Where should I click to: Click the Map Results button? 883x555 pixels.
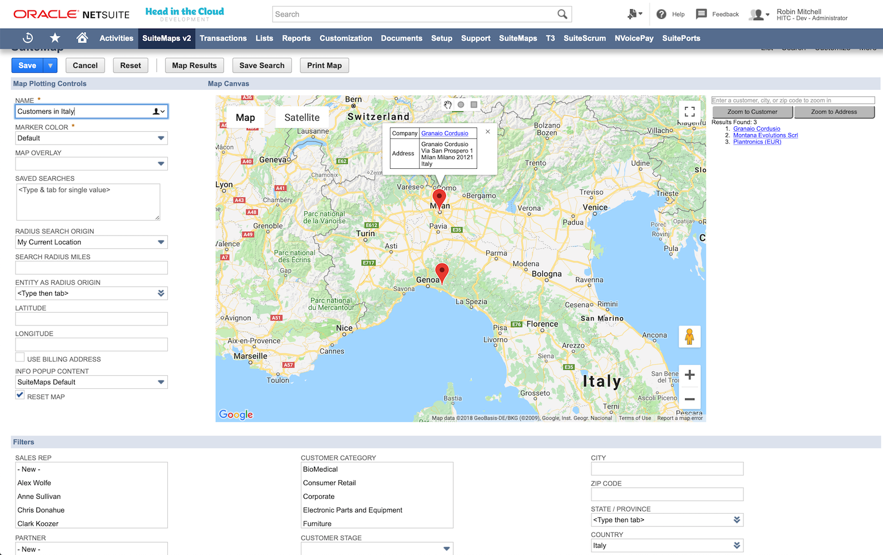[x=194, y=65]
